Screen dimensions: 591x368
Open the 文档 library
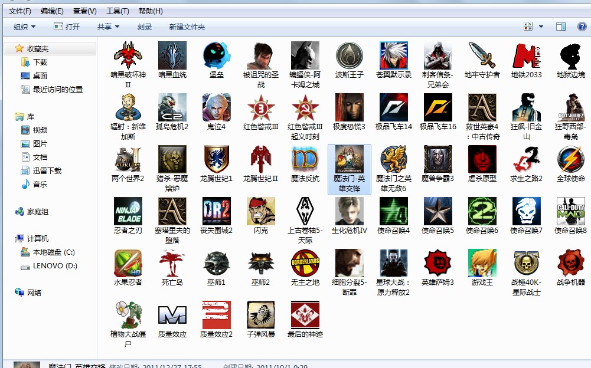pos(40,157)
